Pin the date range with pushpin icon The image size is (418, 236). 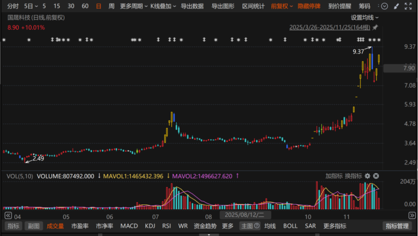coord(375,27)
